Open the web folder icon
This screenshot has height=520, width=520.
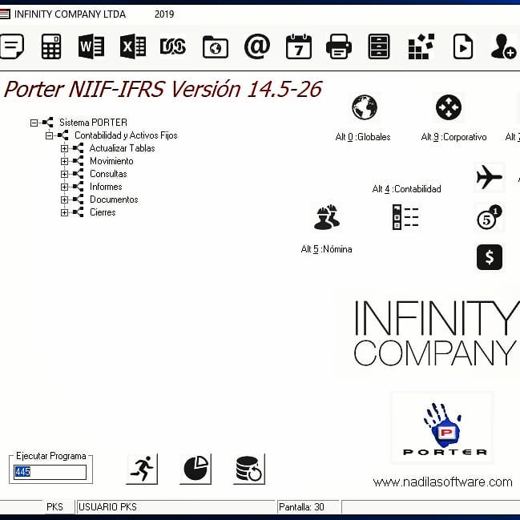pos(216,46)
